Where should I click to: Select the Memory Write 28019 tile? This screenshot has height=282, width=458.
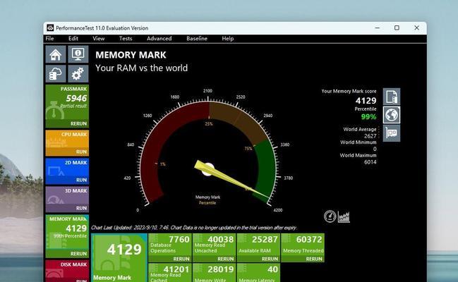[214, 273]
